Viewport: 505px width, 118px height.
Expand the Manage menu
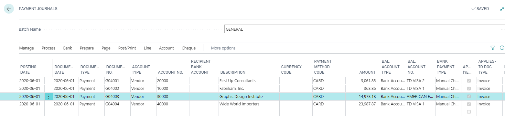(x=27, y=48)
